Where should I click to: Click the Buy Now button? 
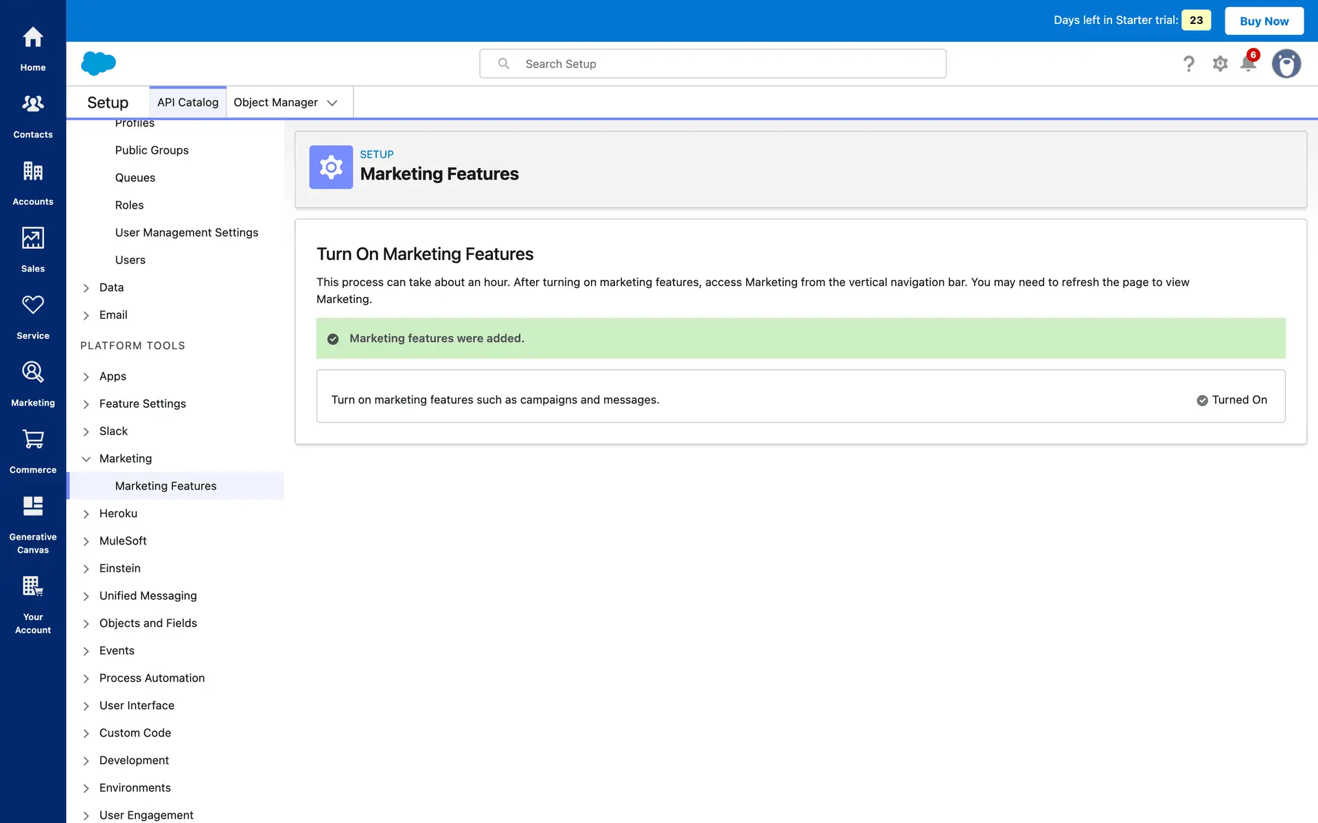click(x=1264, y=21)
